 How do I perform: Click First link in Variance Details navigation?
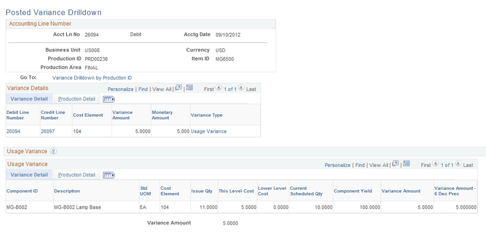click(209, 89)
